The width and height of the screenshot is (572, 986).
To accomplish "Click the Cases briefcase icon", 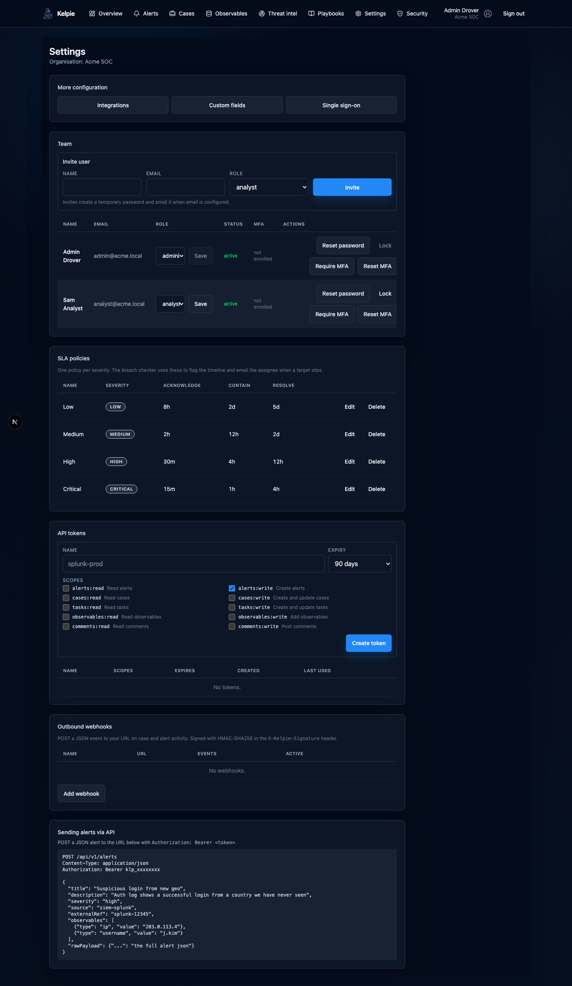I will [x=172, y=14].
